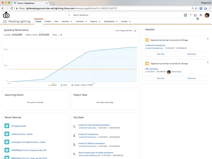212x159 pixels.
Task: Open the Chatter tab
Action: [48, 21]
